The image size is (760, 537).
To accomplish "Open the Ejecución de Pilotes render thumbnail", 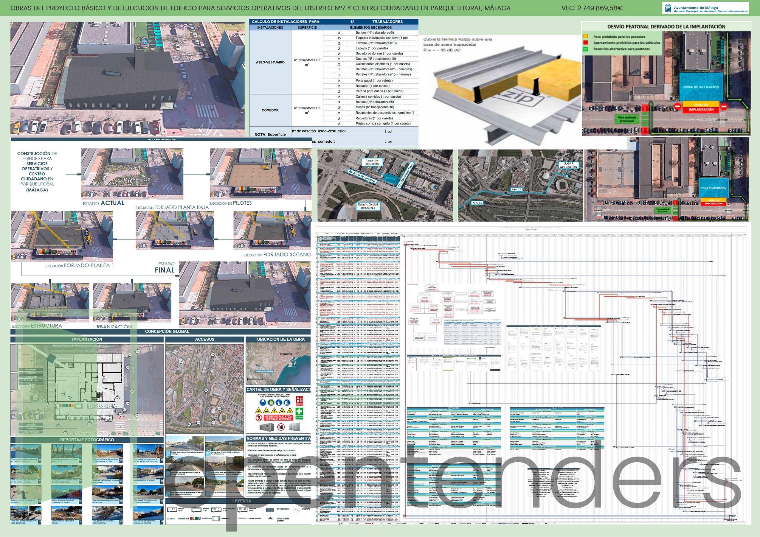I will pyautogui.click(x=260, y=173).
